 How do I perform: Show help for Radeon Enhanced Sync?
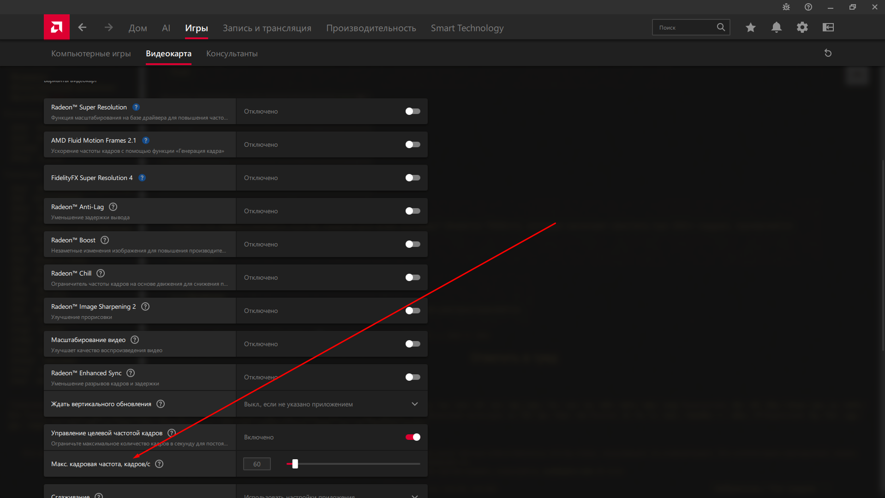131,373
